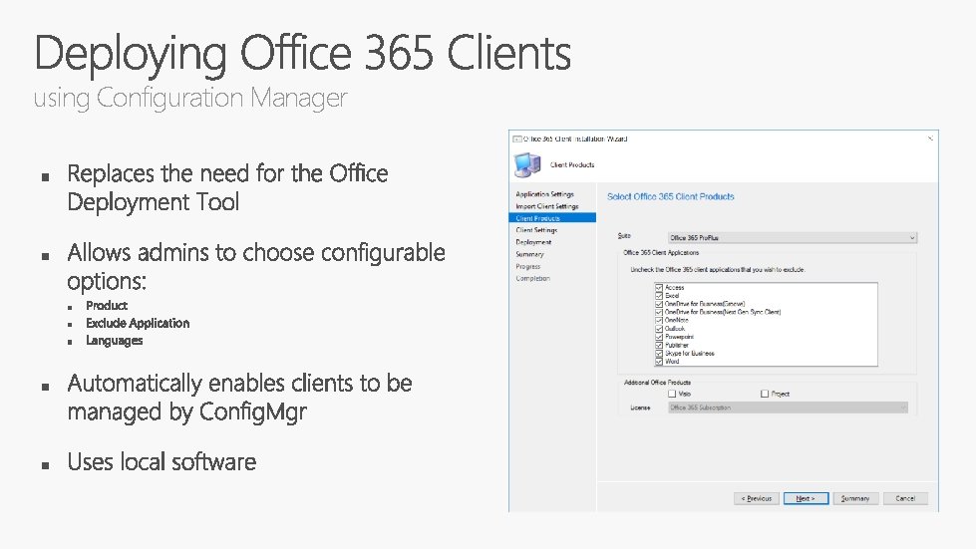This screenshot has height=549, width=976.
Task: Click the 'Product' sub-bullet text
Action: tap(107, 305)
